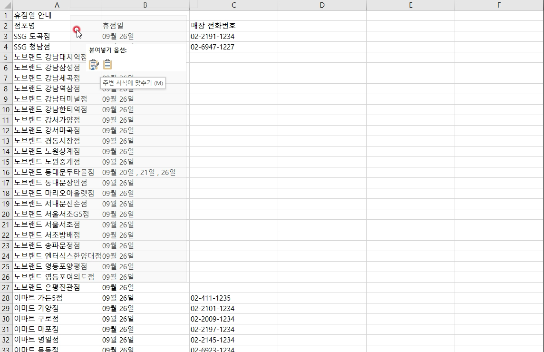Click the date cell for 노브랜드 서초방배점

(x=145, y=235)
